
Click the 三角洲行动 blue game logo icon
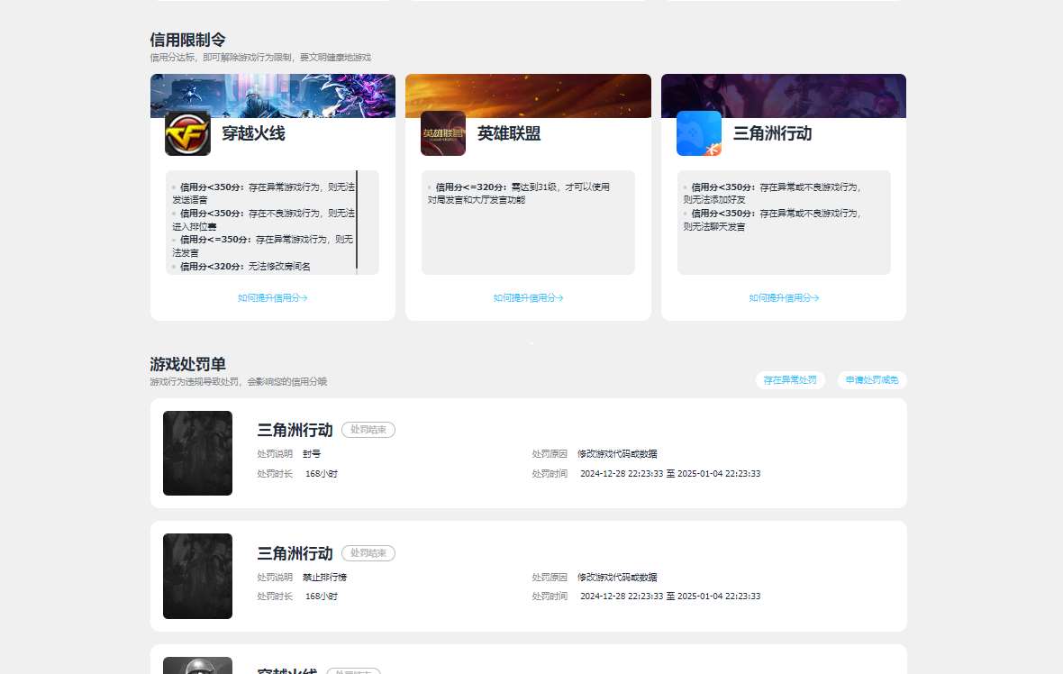(698, 132)
